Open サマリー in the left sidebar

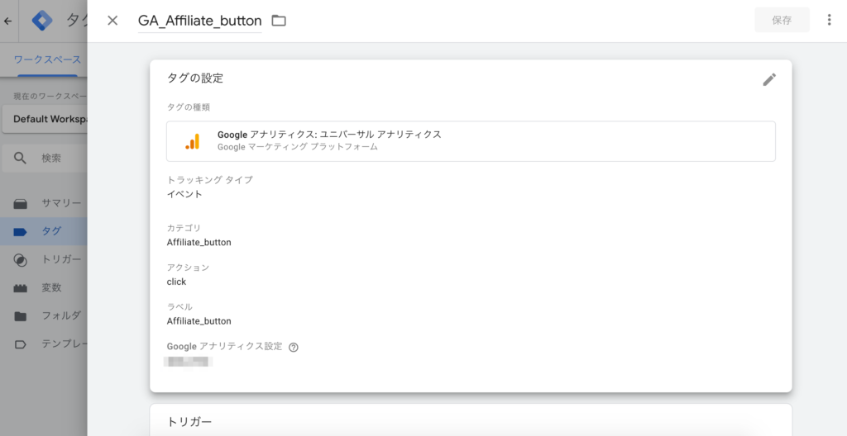[60, 203]
